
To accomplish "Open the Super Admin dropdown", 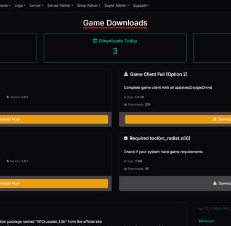I will [x=116, y=6].
